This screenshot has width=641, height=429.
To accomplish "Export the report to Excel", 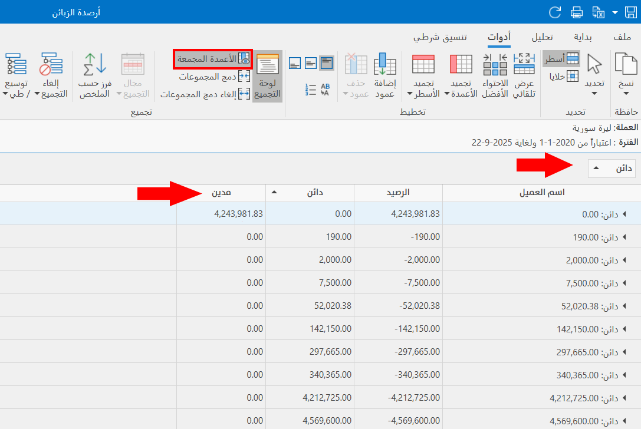I will tap(597, 12).
